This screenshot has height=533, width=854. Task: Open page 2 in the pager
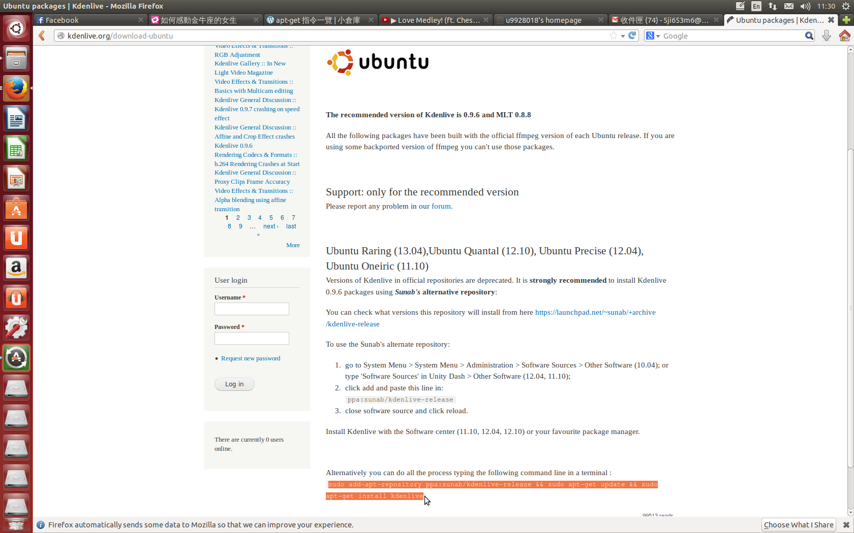pyautogui.click(x=238, y=218)
